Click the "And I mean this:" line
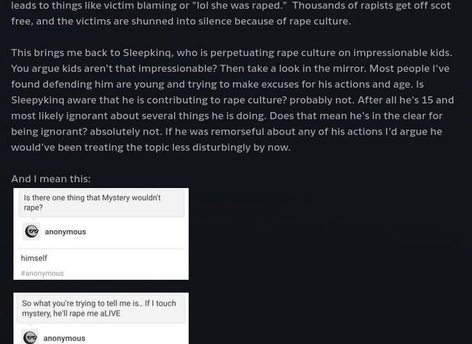Image resolution: width=472 pixels, height=344 pixels. [50, 179]
